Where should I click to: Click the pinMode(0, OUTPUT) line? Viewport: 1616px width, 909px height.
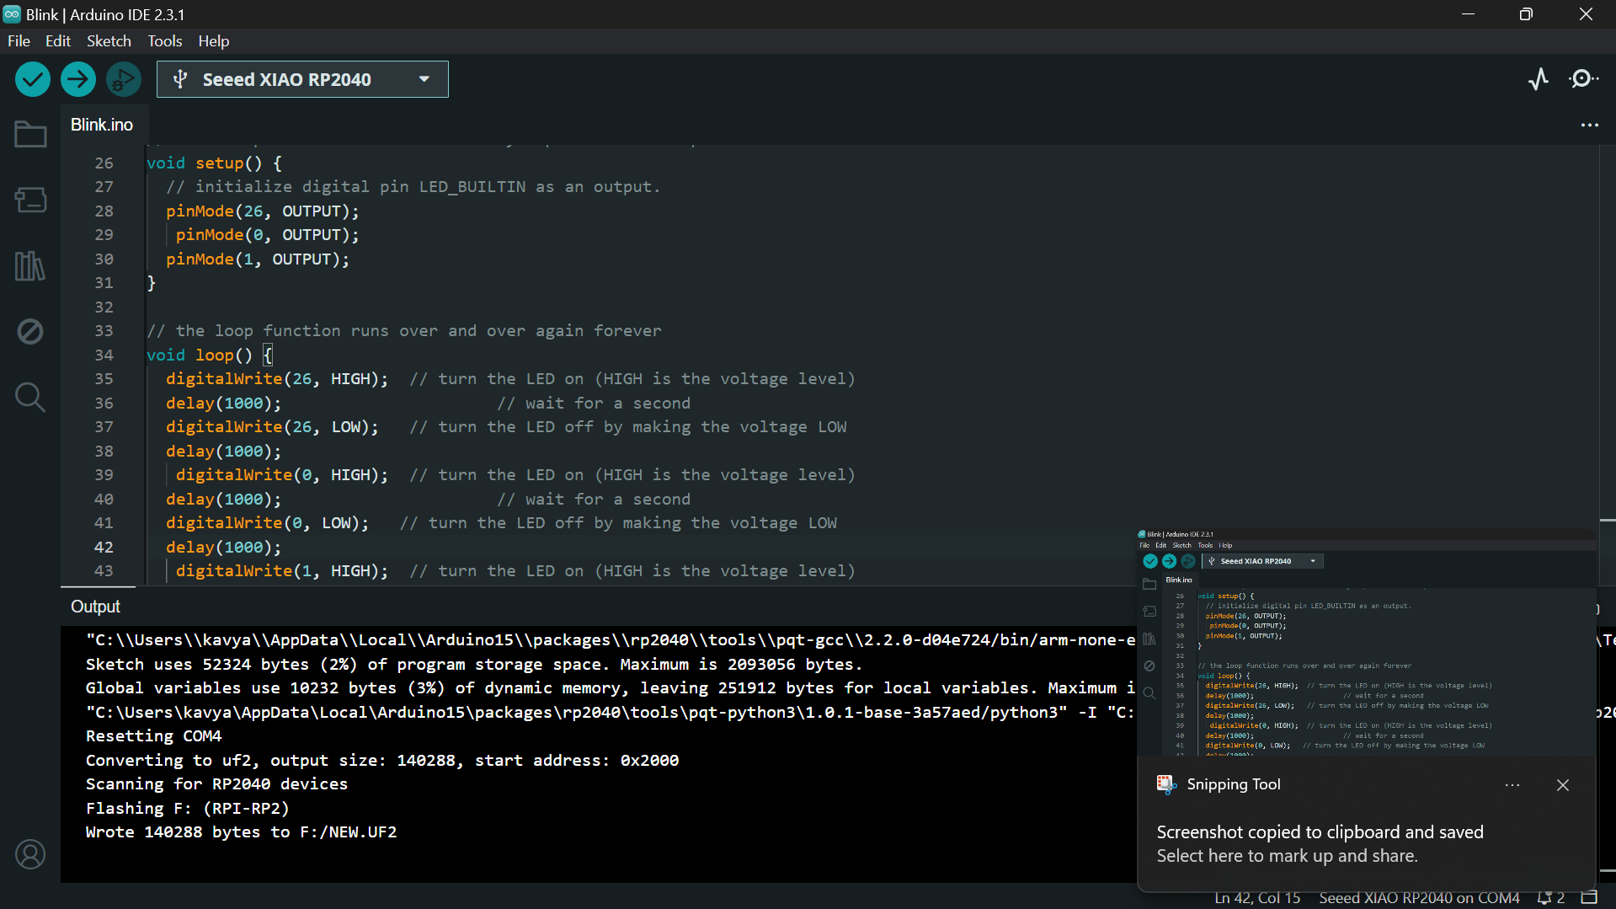click(267, 235)
